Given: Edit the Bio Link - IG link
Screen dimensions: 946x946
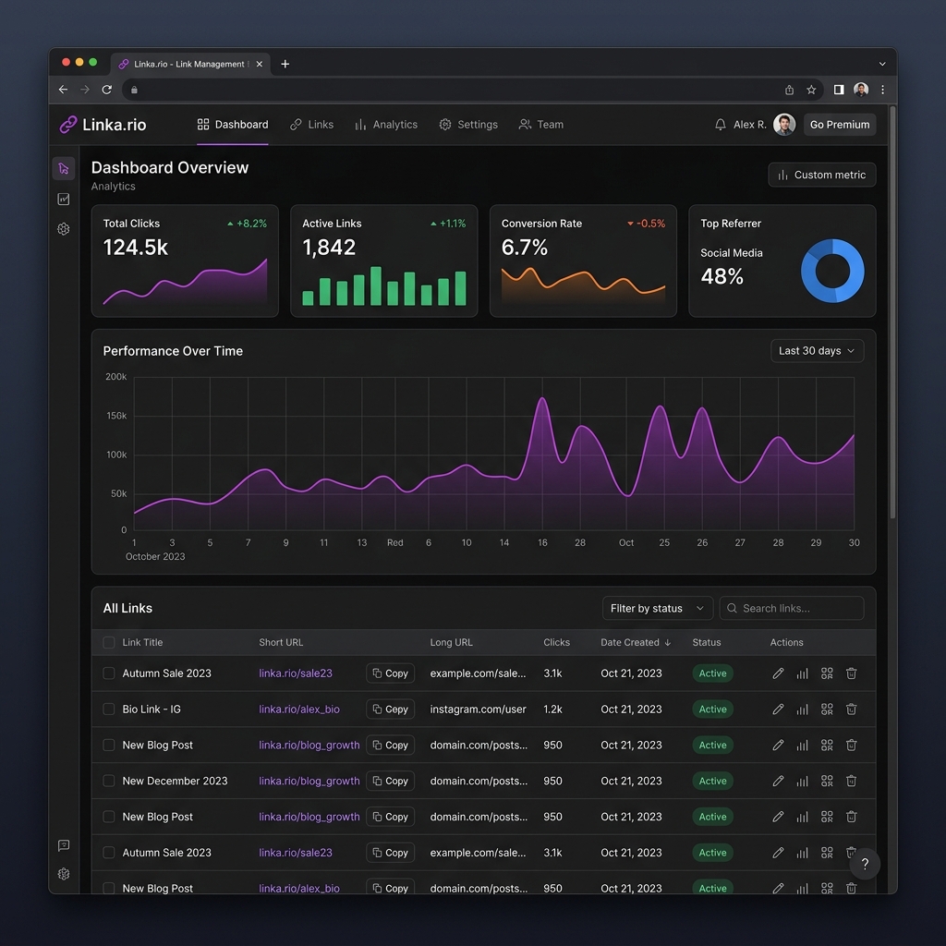Looking at the screenshot, I should 778,709.
